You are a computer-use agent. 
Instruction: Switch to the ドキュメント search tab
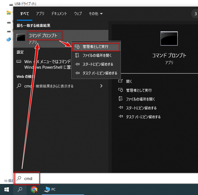tap(59, 14)
